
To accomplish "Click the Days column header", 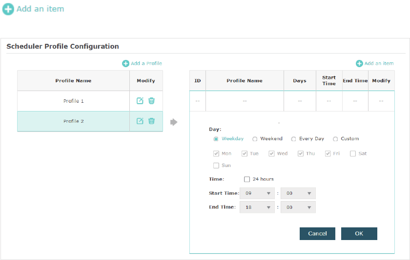I will click(x=300, y=81).
